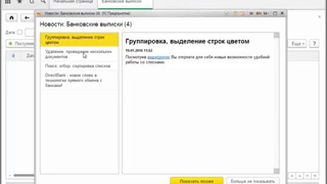Jump to last row in background list

(x=315, y=176)
